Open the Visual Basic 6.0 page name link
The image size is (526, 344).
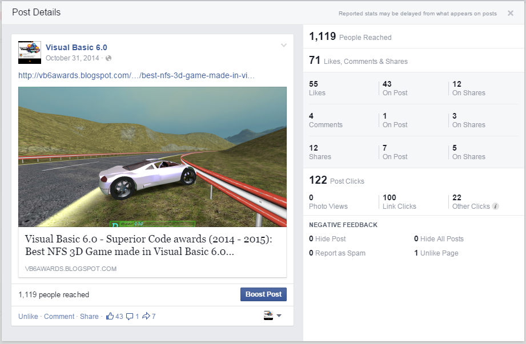(x=77, y=47)
